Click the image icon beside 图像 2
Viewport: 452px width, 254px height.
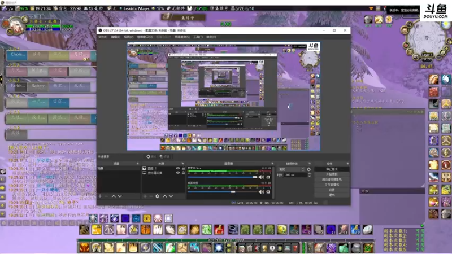(x=144, y=168)
